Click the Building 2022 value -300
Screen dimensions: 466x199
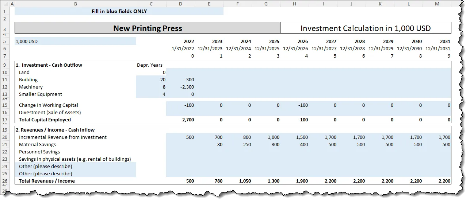point(180,80)
